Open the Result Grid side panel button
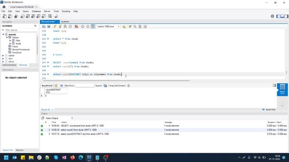Screen dimensions: 289x162 [282, 90]
